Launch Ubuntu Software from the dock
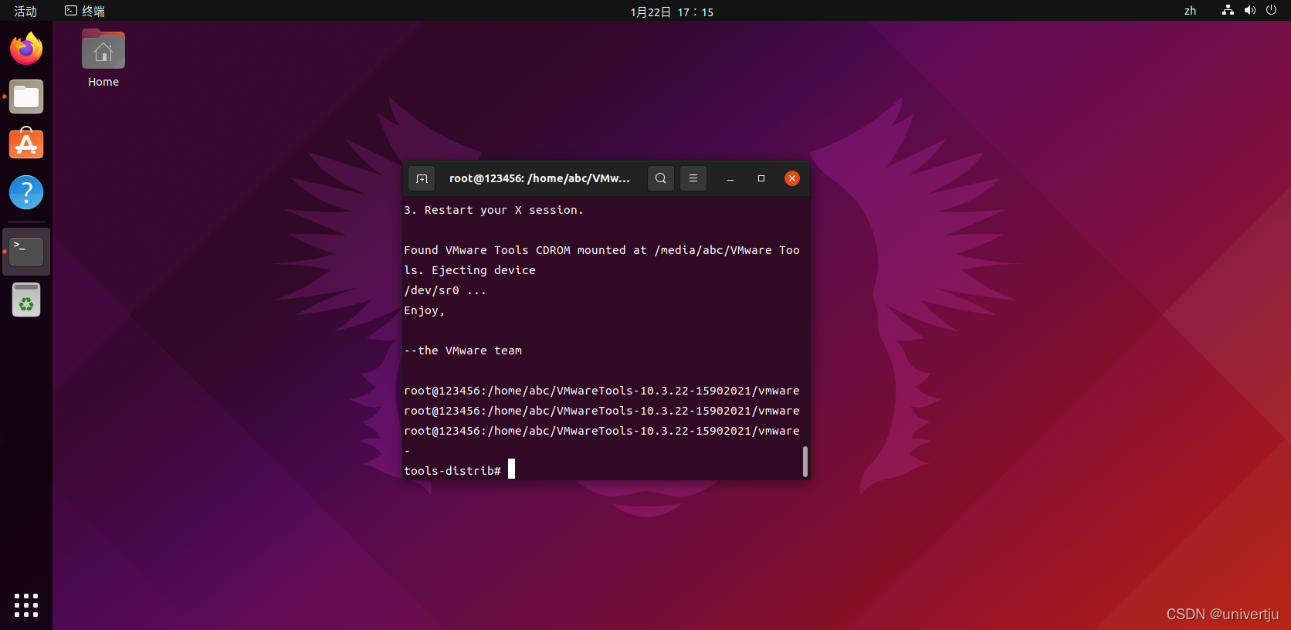 pyautogui.click(x=26, y=144)
